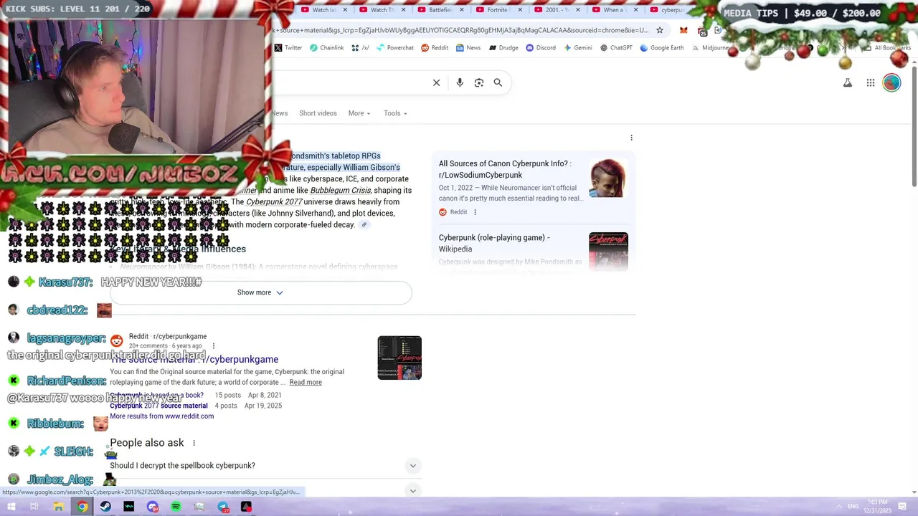Image resolution: width=918 pixels, height=516 pixels.
Task: Expand the AI overview with Show more
Action: point(260,292)
